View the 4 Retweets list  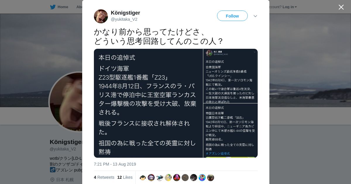(104, 177)
